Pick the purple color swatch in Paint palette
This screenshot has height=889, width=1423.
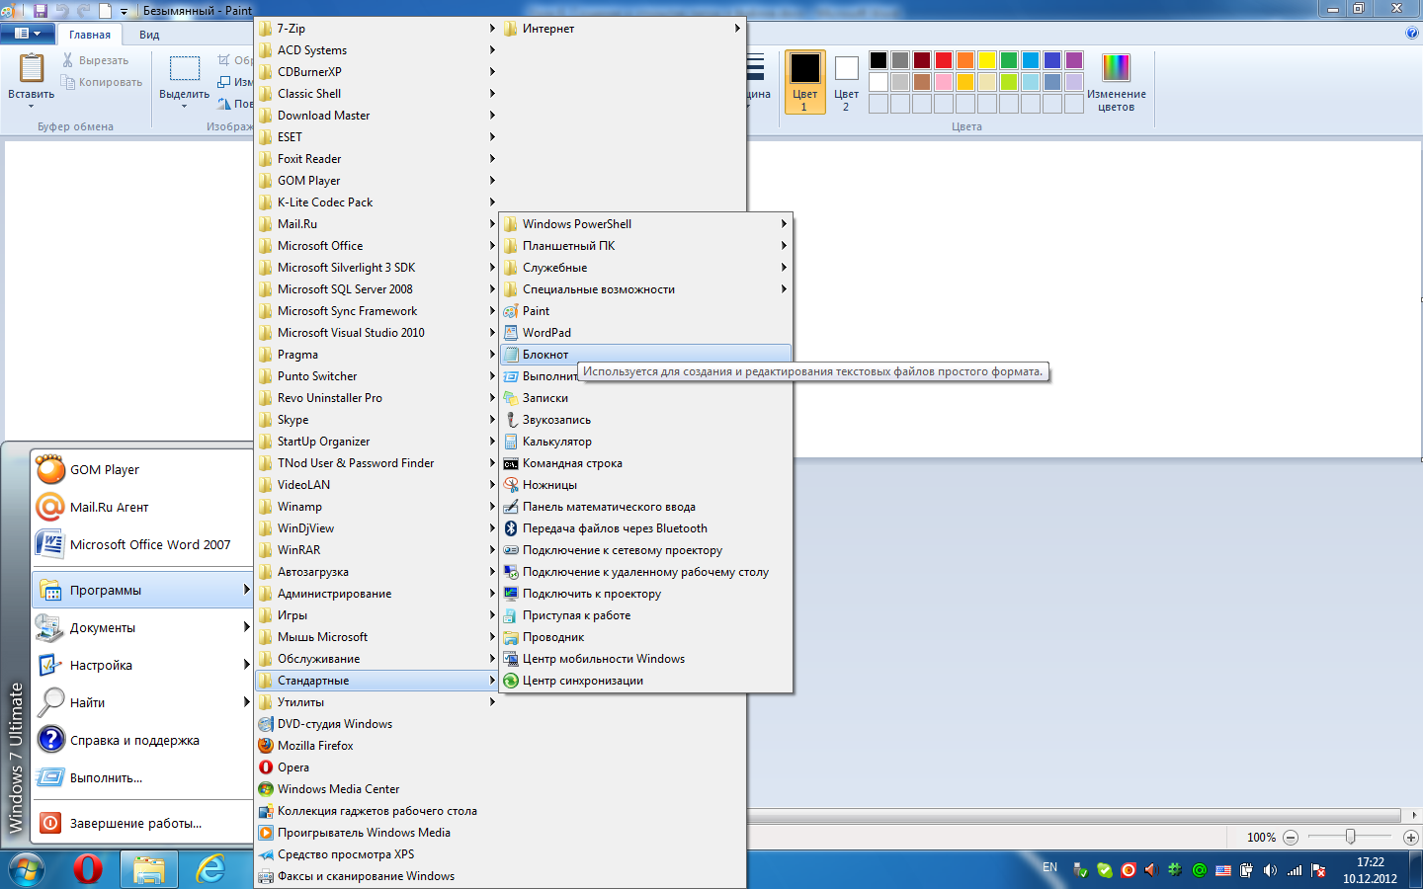pos(1074,60)
